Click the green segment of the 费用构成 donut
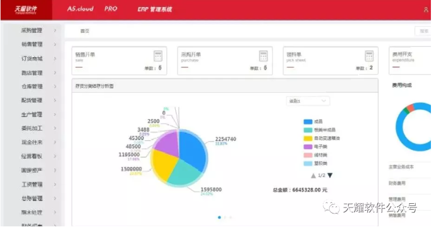Screen dimensions: 432x228 pyautogui.click(x=405, y=111)
